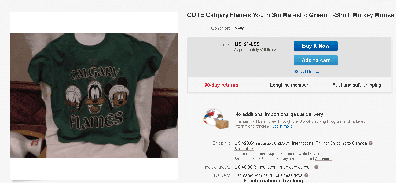Click the No additional import charges heading
Viewport: 396px width, 183px height.
point(279,114)
